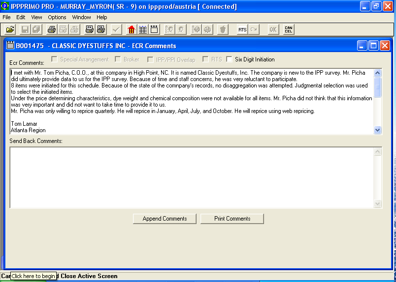This screenshot has width=396, height=282.
Task: Open the View menu
Action: click(x=36, y=17)
